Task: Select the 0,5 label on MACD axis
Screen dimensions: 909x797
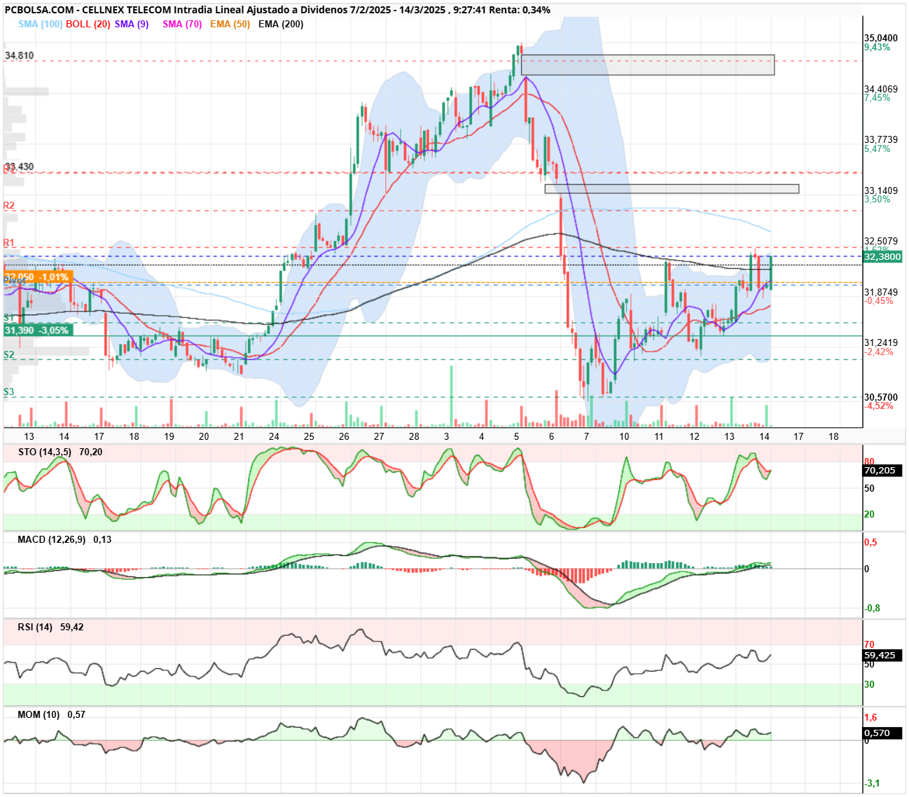Action: (x=870, y=543)
